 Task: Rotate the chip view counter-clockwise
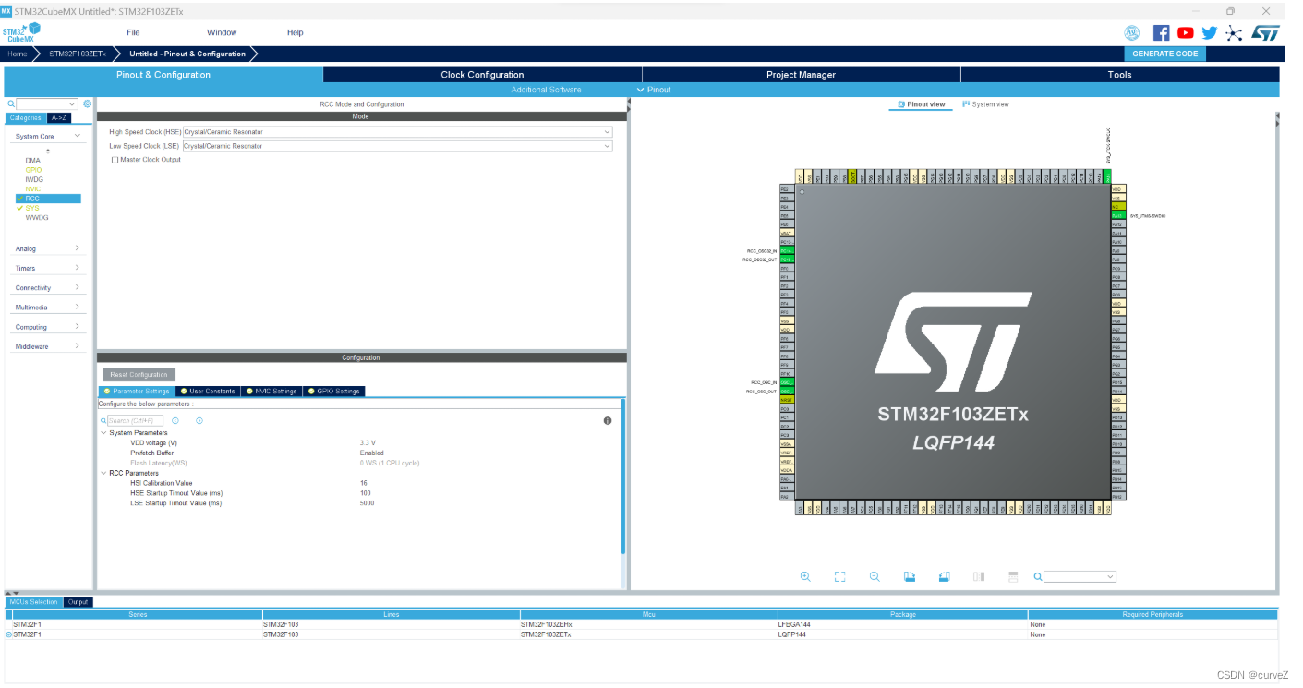[944, 576]
